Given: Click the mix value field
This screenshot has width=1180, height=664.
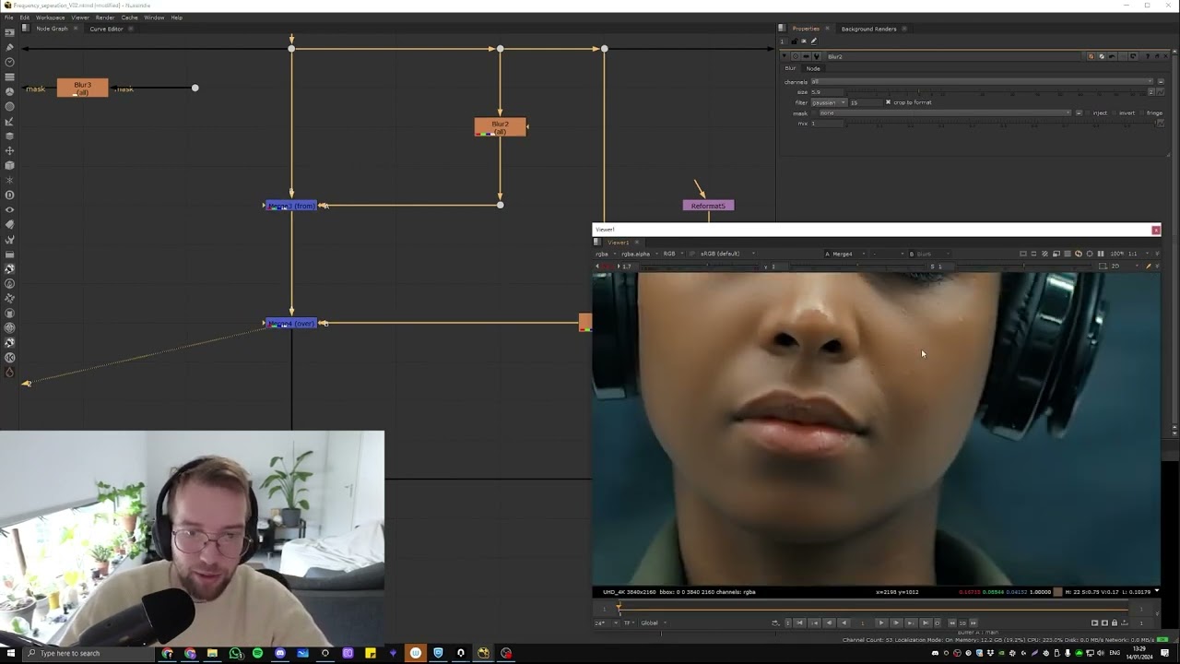Looking at the screenshot, I should click(827, 124).
